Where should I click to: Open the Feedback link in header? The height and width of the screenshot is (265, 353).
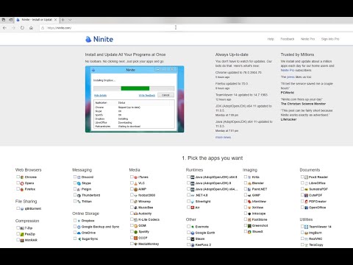coord(288,39)
